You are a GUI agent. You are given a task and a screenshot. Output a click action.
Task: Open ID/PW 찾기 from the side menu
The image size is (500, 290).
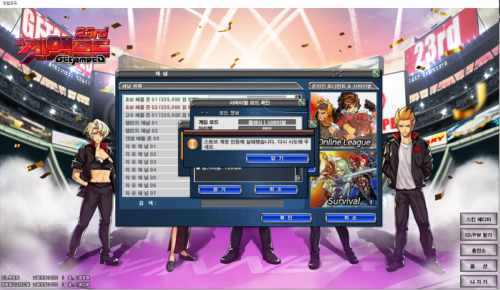coord(479,235)
